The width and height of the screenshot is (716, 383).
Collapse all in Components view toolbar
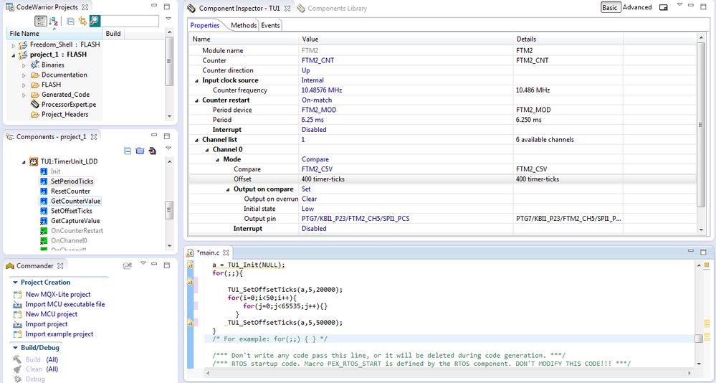pos(128,151)
